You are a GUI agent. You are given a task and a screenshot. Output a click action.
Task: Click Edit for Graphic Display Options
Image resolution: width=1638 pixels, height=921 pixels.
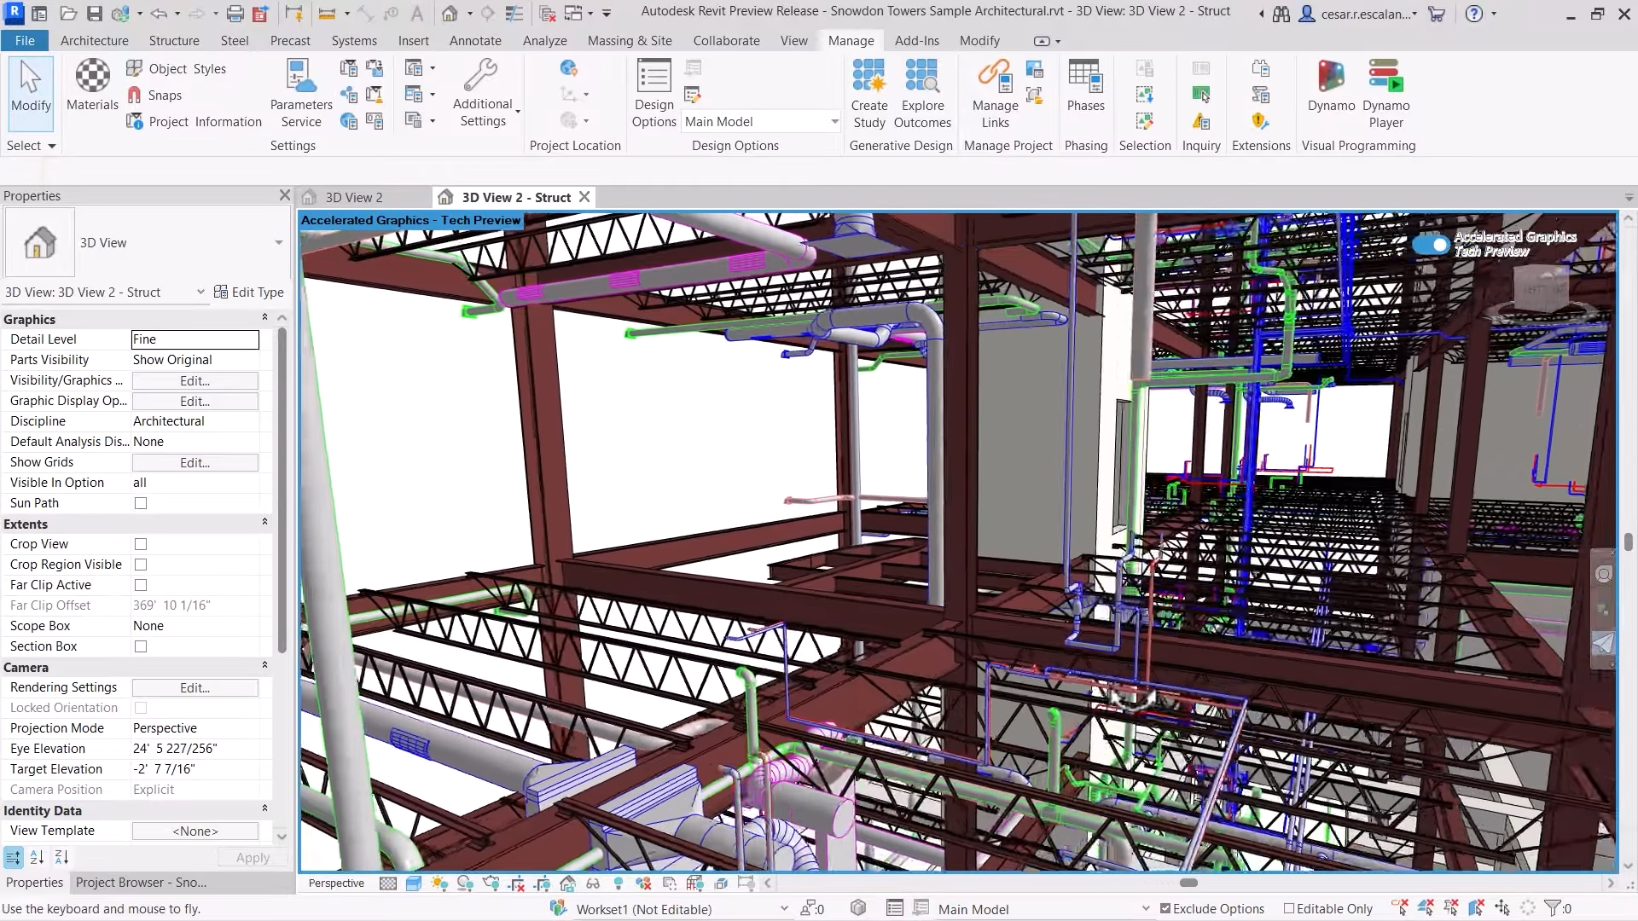[195, 401]
